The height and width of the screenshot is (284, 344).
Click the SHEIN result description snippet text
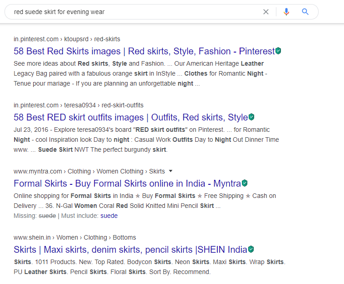tap(149, 267)
